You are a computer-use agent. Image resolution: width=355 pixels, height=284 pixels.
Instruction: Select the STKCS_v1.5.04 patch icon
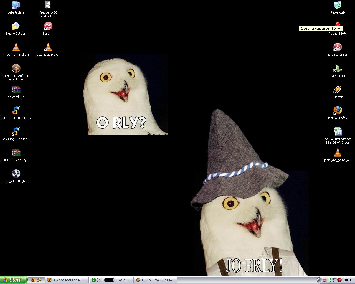(16, 176)
